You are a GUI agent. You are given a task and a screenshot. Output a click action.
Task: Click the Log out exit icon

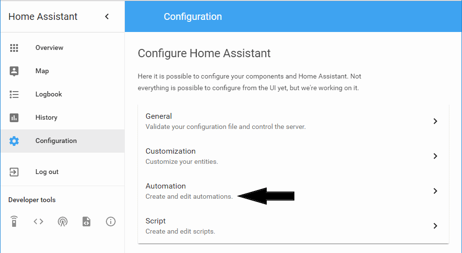(14, 172)
